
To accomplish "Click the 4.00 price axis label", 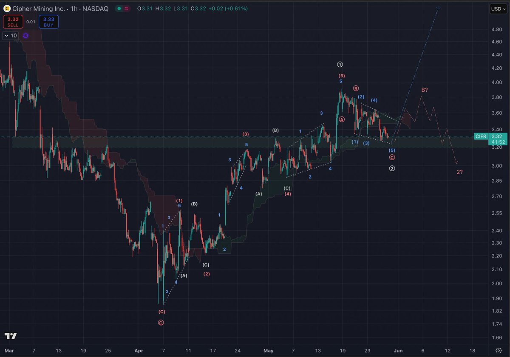I will point(497,82).
